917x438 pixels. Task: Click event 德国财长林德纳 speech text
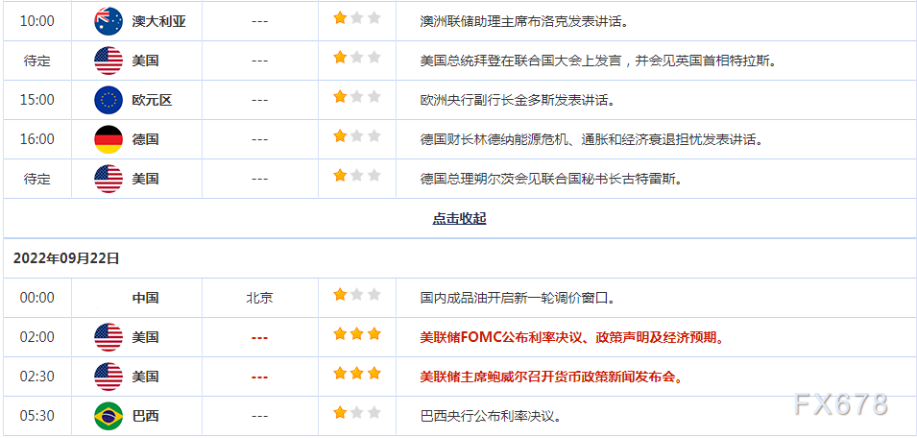[x=591, y=139]
